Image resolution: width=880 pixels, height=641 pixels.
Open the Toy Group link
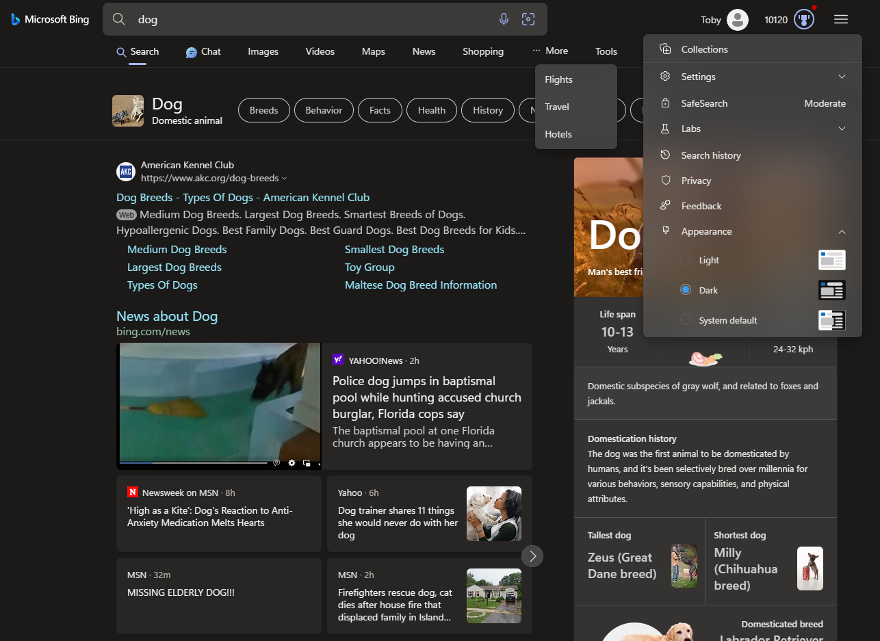(370, 267)
